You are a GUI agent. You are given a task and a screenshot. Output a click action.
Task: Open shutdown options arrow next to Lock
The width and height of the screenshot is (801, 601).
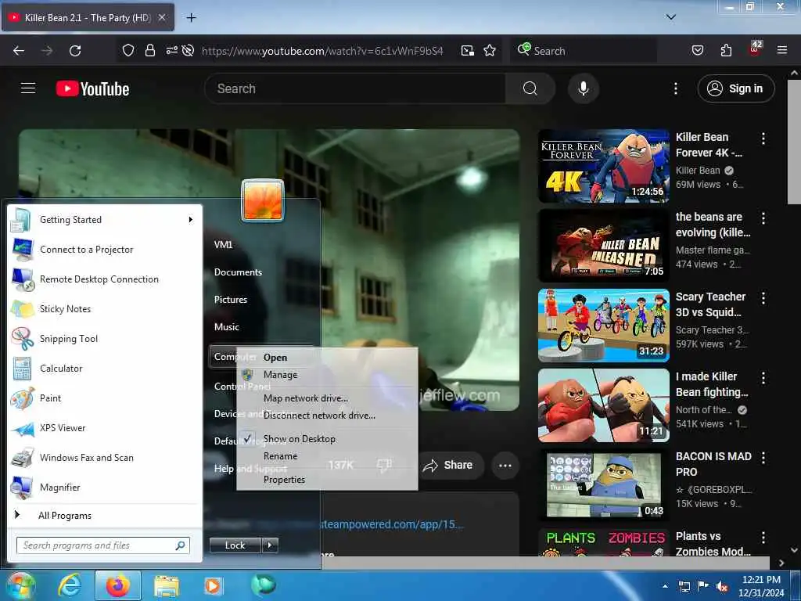(x=270, y=545)
